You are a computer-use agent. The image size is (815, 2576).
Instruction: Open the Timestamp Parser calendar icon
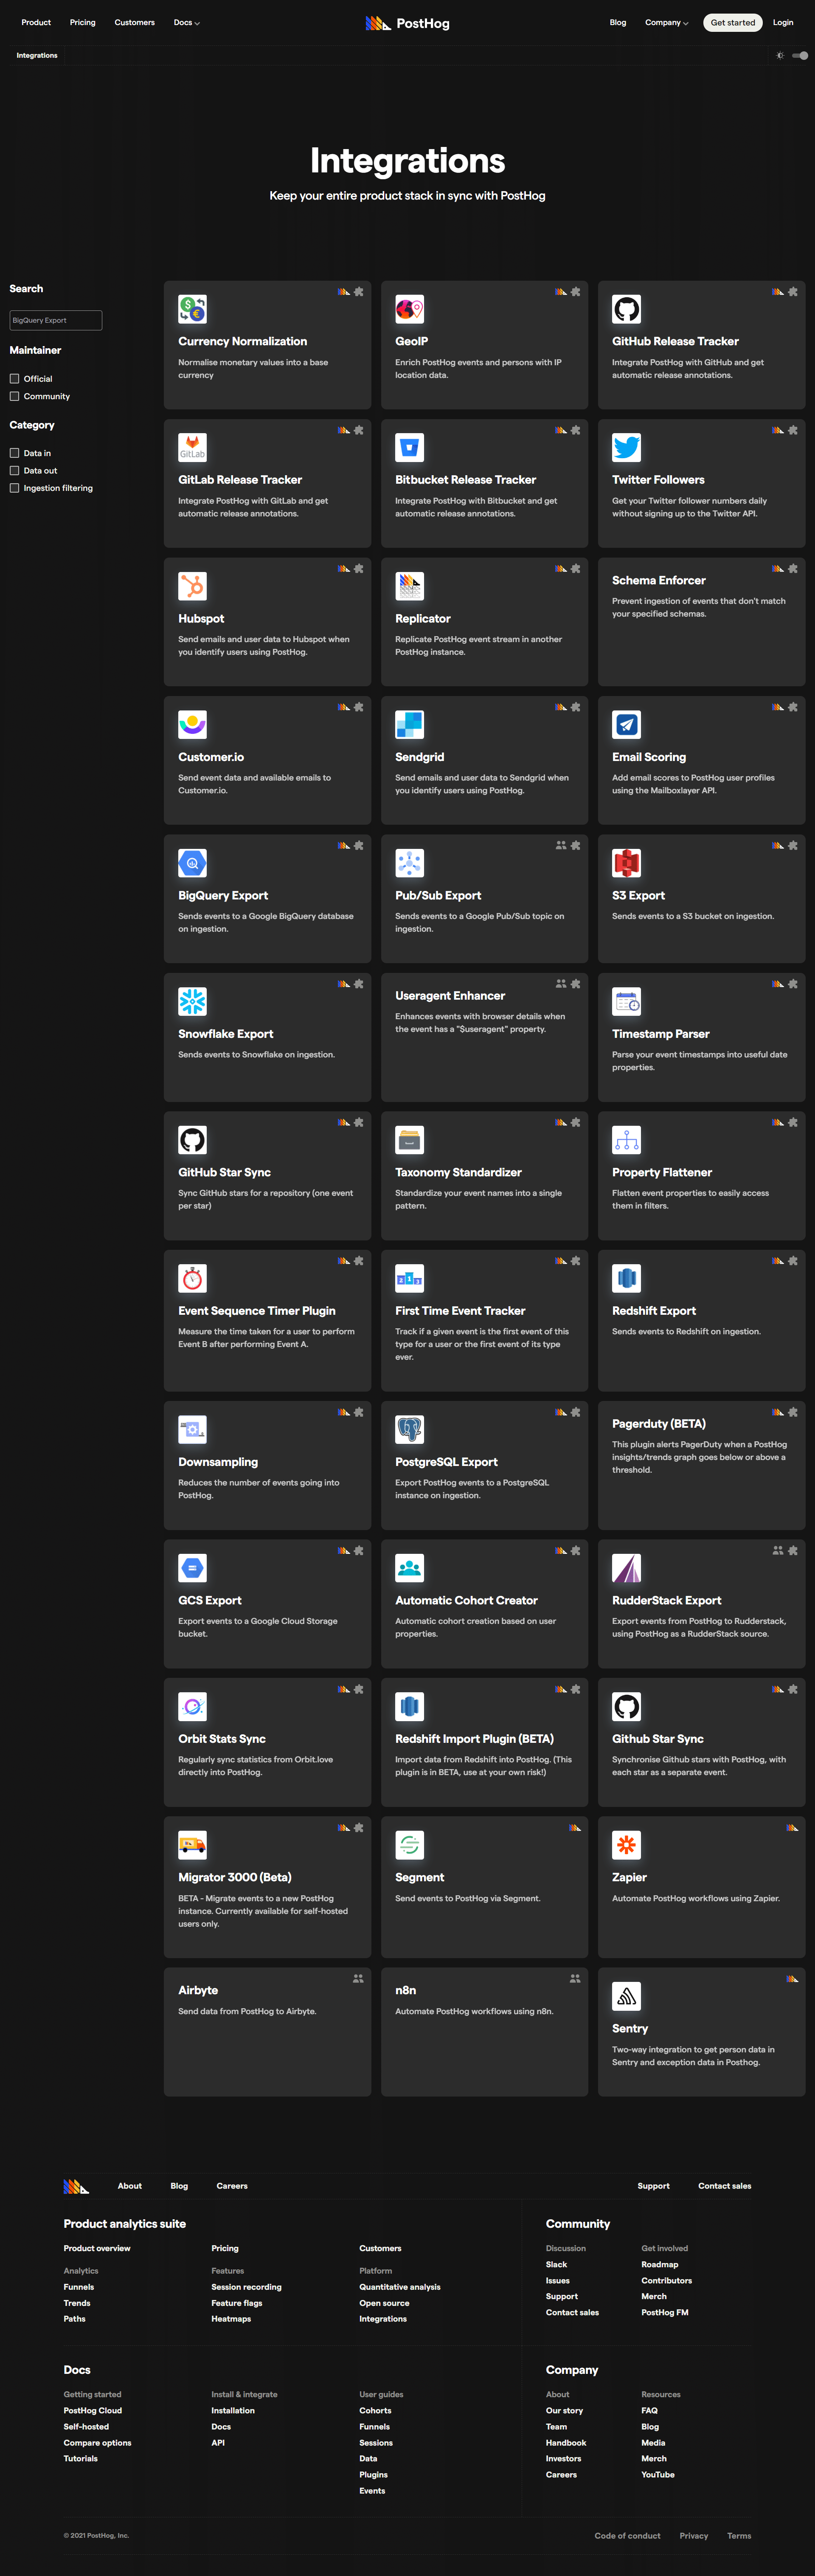[x=626, y=1001]
